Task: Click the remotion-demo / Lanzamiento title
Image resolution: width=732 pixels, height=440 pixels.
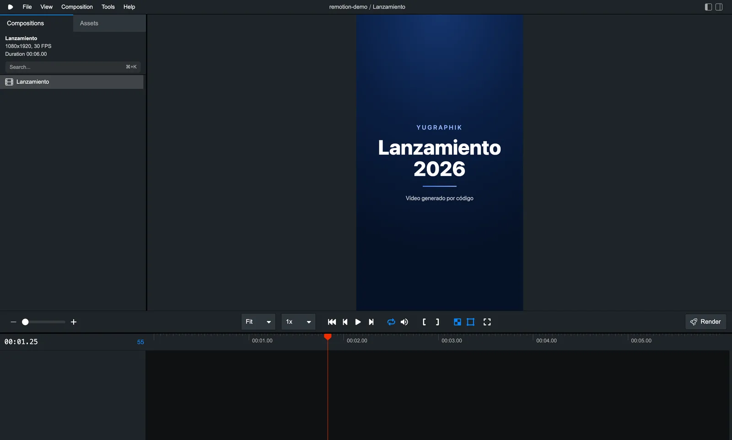Action: point(367,7)
